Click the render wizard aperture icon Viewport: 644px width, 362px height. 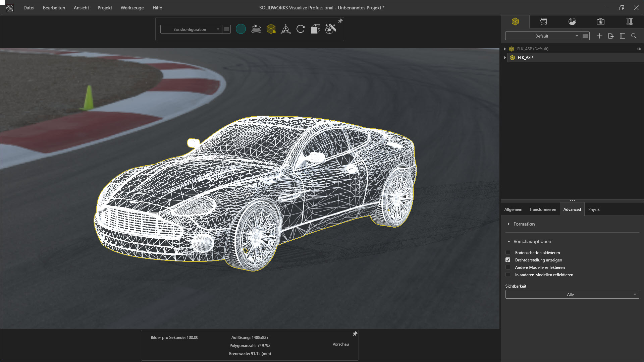point(330,29)
